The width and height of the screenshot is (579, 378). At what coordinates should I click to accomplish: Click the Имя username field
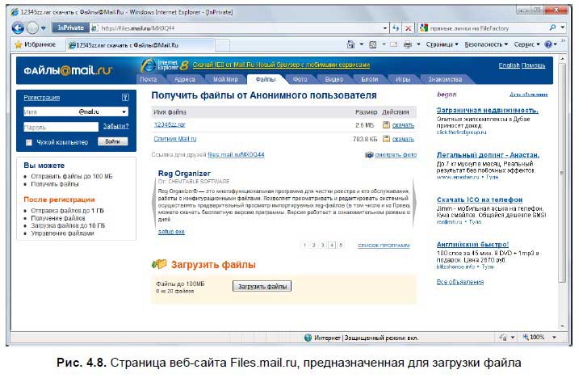49,111
